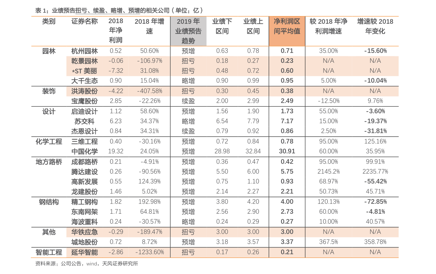Image resolution: width=436 pixels, height=274 pixels.
Task: Select the 类别 column header
Action: click(49, 21)
